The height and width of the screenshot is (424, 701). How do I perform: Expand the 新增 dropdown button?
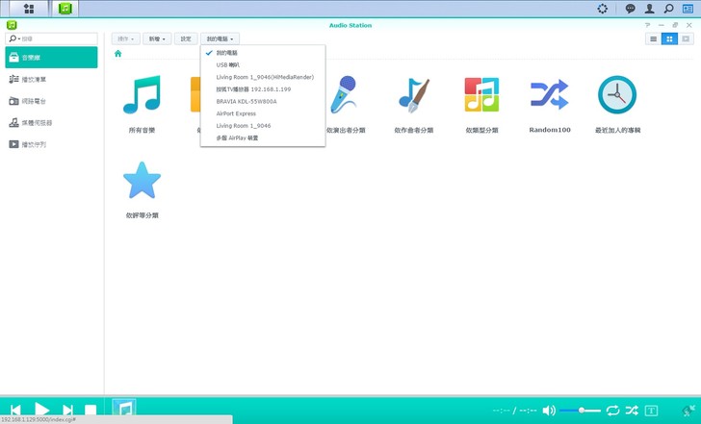157,38
